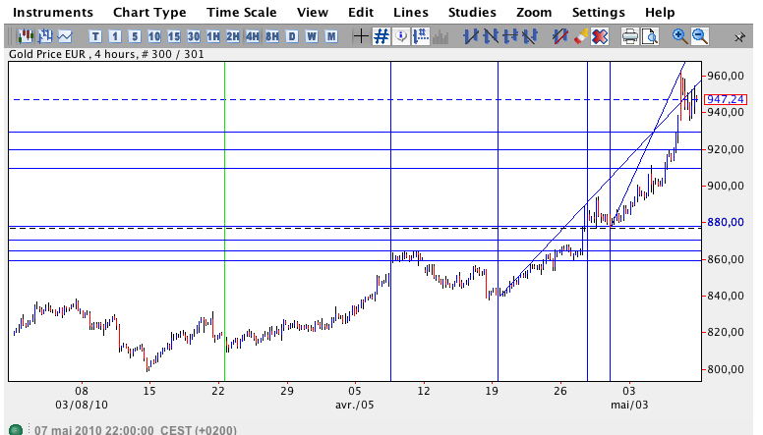763x435 pixels.
Task: Set time scale to daily D button
Action: pyautogui.click(x=292, y=36)
